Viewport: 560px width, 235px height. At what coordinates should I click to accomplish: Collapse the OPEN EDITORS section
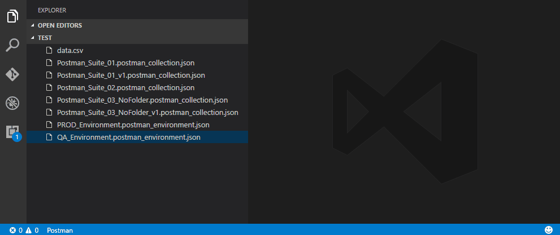click(137, 25)
